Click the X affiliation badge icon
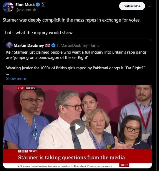 click(43, 4)
